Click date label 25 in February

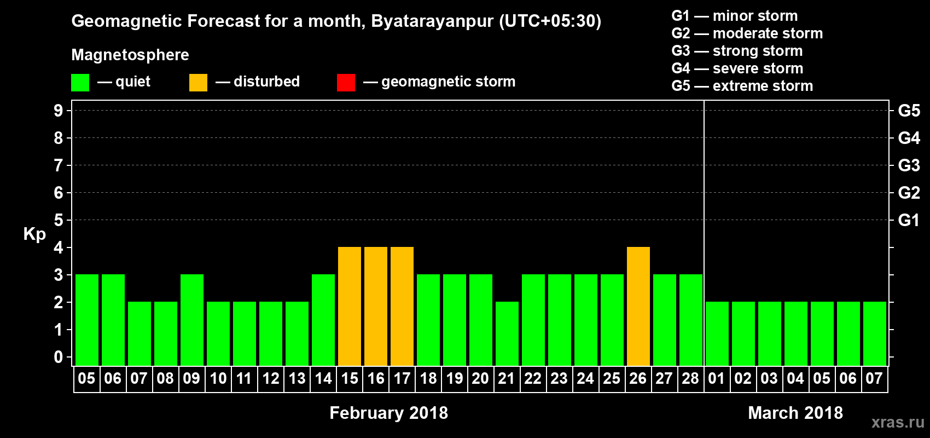point(612,378)
